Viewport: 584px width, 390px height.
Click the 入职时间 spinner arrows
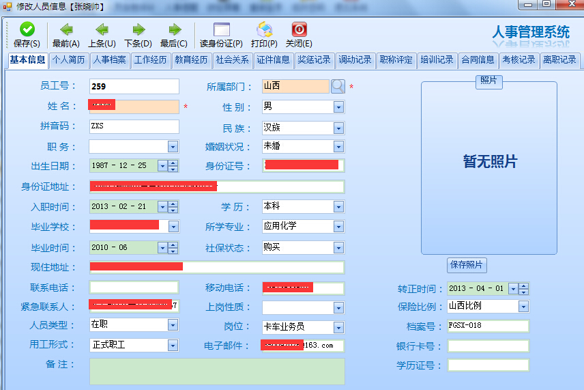pyautogui.click(x=173, y=207)
